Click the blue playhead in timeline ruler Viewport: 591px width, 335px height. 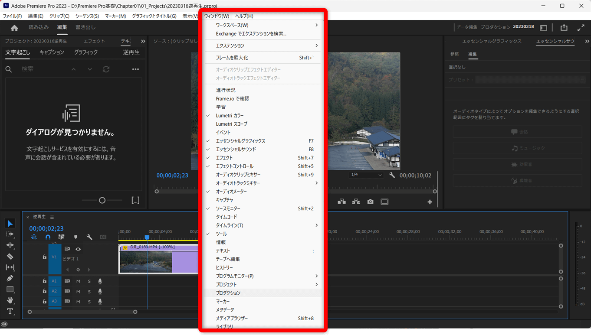(x=147, y=237)
